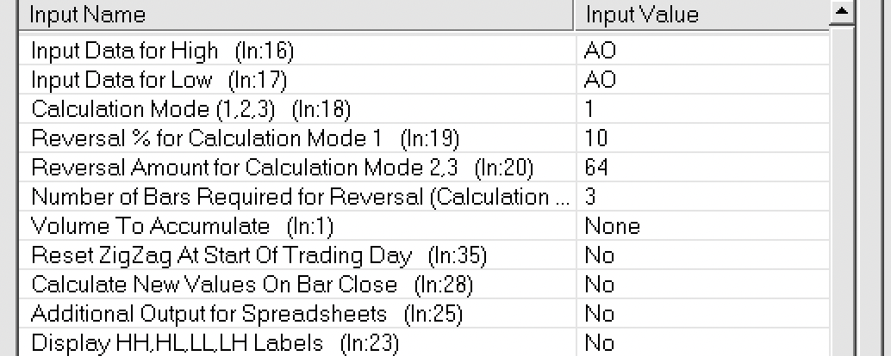Screen dimensions: 891x356
Task: Select the Input Data for Low row
Action: [x=159, y=80]
